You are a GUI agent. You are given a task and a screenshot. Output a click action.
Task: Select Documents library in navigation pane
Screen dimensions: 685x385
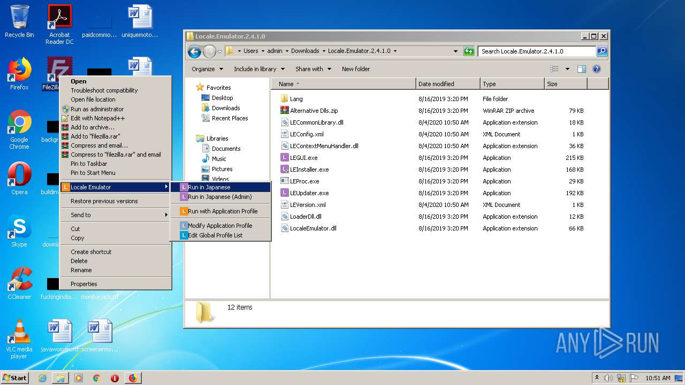coord(221,149)
